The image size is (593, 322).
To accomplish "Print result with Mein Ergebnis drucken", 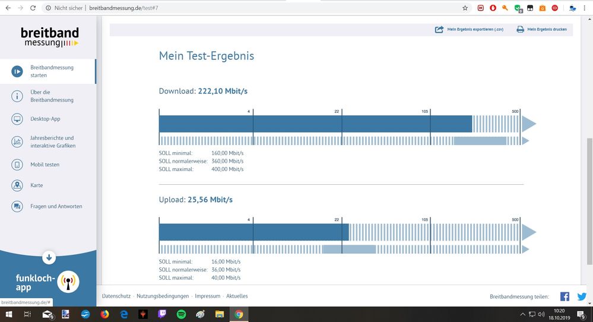I will click(x=541, y=29).
